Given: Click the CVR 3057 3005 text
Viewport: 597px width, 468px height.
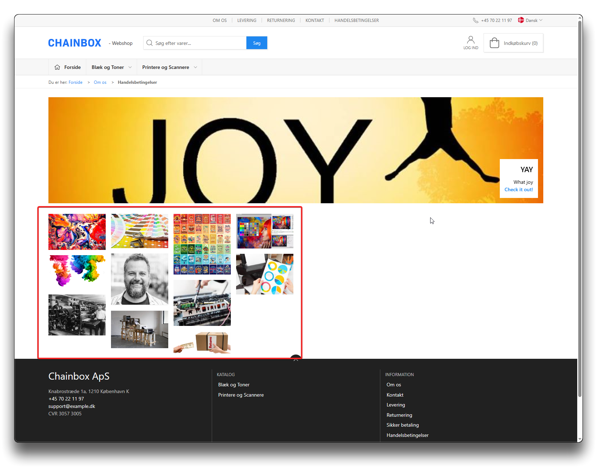Looking at the screenshot, I should click(x=65, y=414).
